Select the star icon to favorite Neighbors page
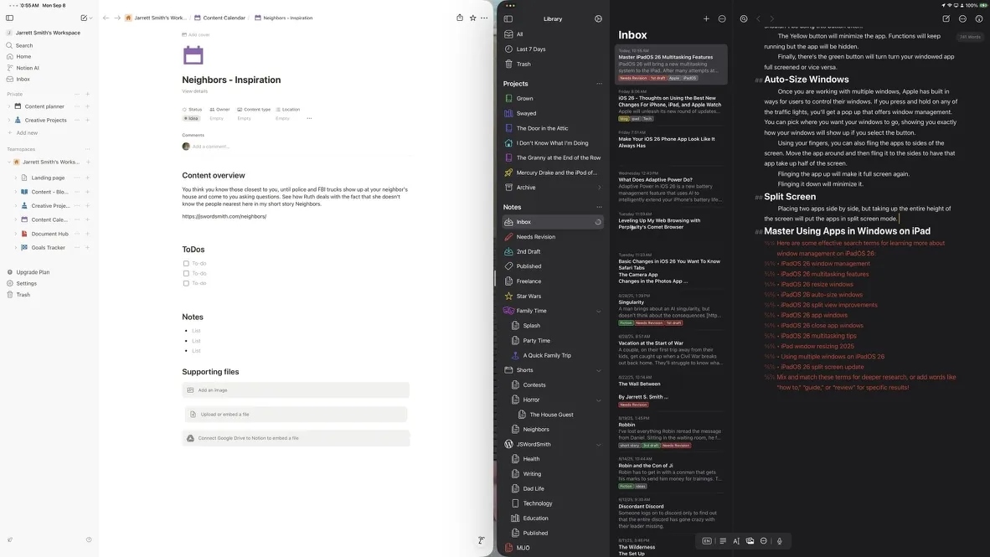Image resolution: width=990 pixels, height=557 pixels. click(x=472, y=17)
